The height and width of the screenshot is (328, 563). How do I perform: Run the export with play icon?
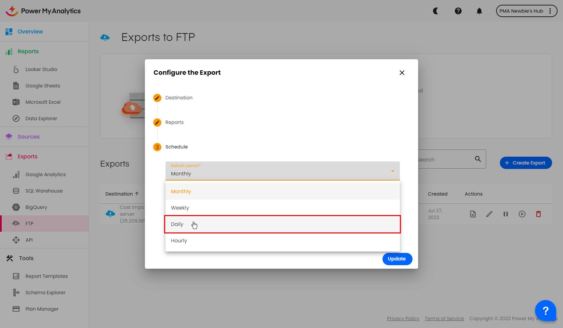pos(522,214)
